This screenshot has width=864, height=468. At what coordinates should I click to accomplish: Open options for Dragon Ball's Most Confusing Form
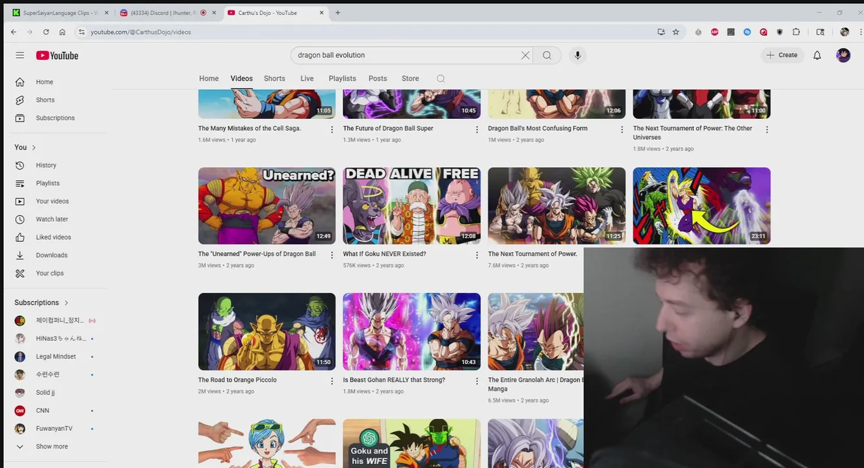pos(622,129)
